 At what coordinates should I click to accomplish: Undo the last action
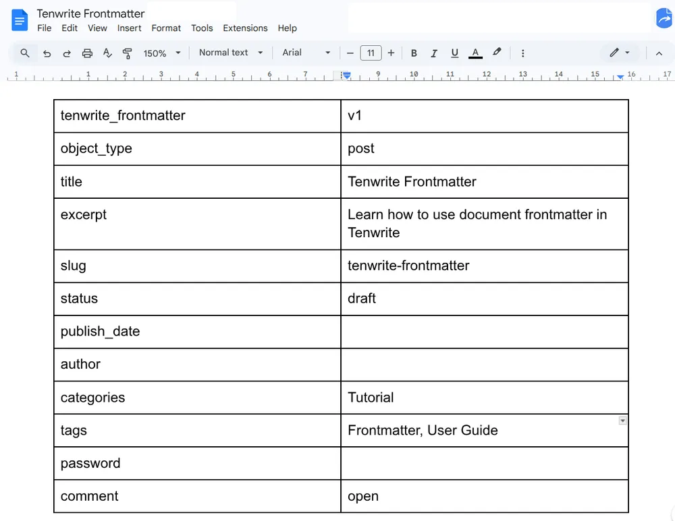click(47, 53)
